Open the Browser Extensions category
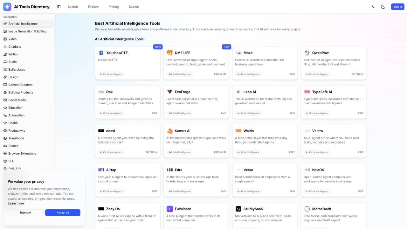The width and height of the screenshot is (407, 229). [27, 154]
